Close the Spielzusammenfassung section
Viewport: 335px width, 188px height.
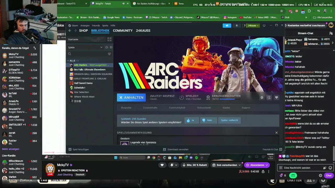pos(276,133)
